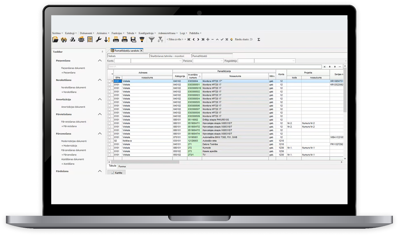Click into the Search field

click(x=214, y=66)
